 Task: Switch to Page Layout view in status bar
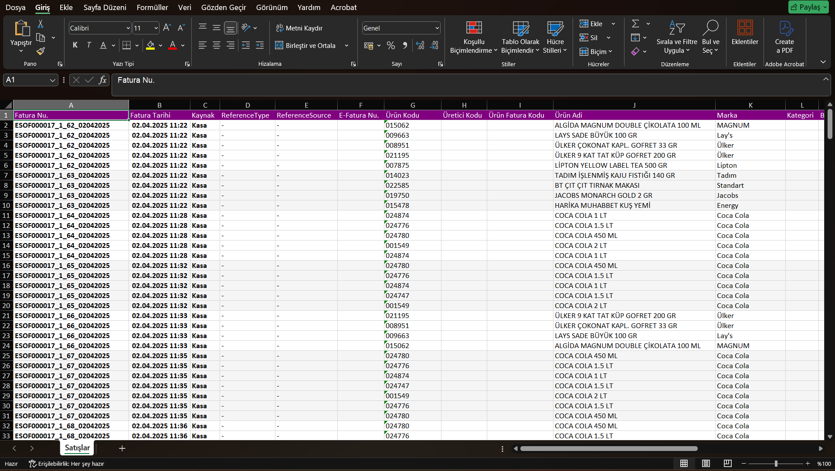[706, 464]
